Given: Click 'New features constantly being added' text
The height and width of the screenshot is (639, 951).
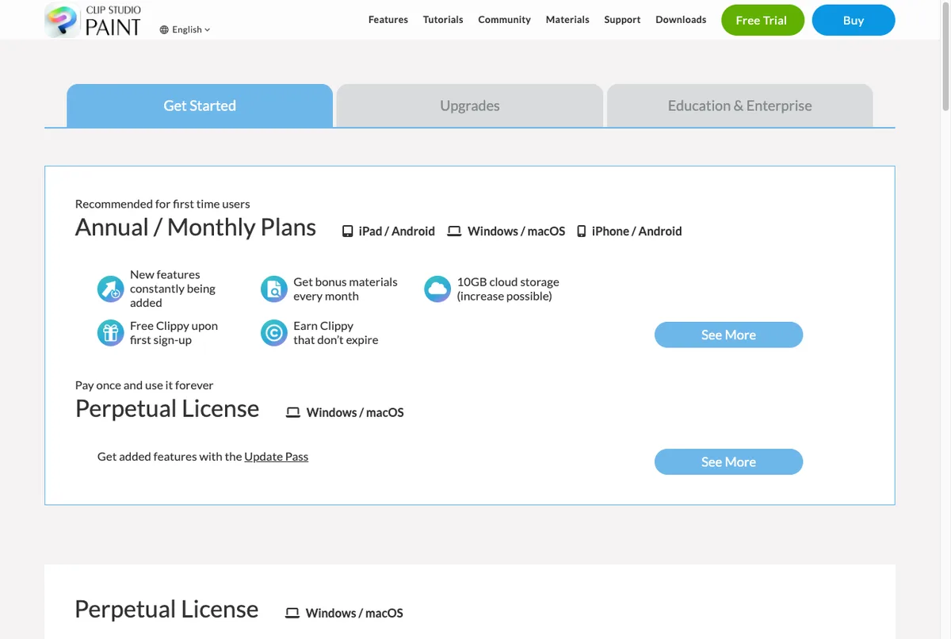Looking at the screenshot, I should 173,289.
